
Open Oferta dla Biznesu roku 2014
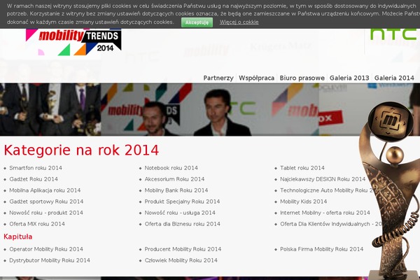point(183,224)
